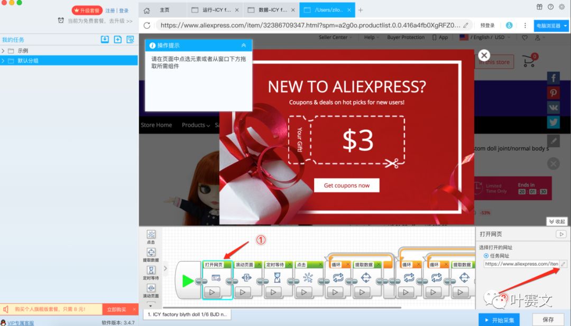This screenshot has height=326, width=571.
Task: Click the home icon in tab bar
Action: tap(146, 10)
